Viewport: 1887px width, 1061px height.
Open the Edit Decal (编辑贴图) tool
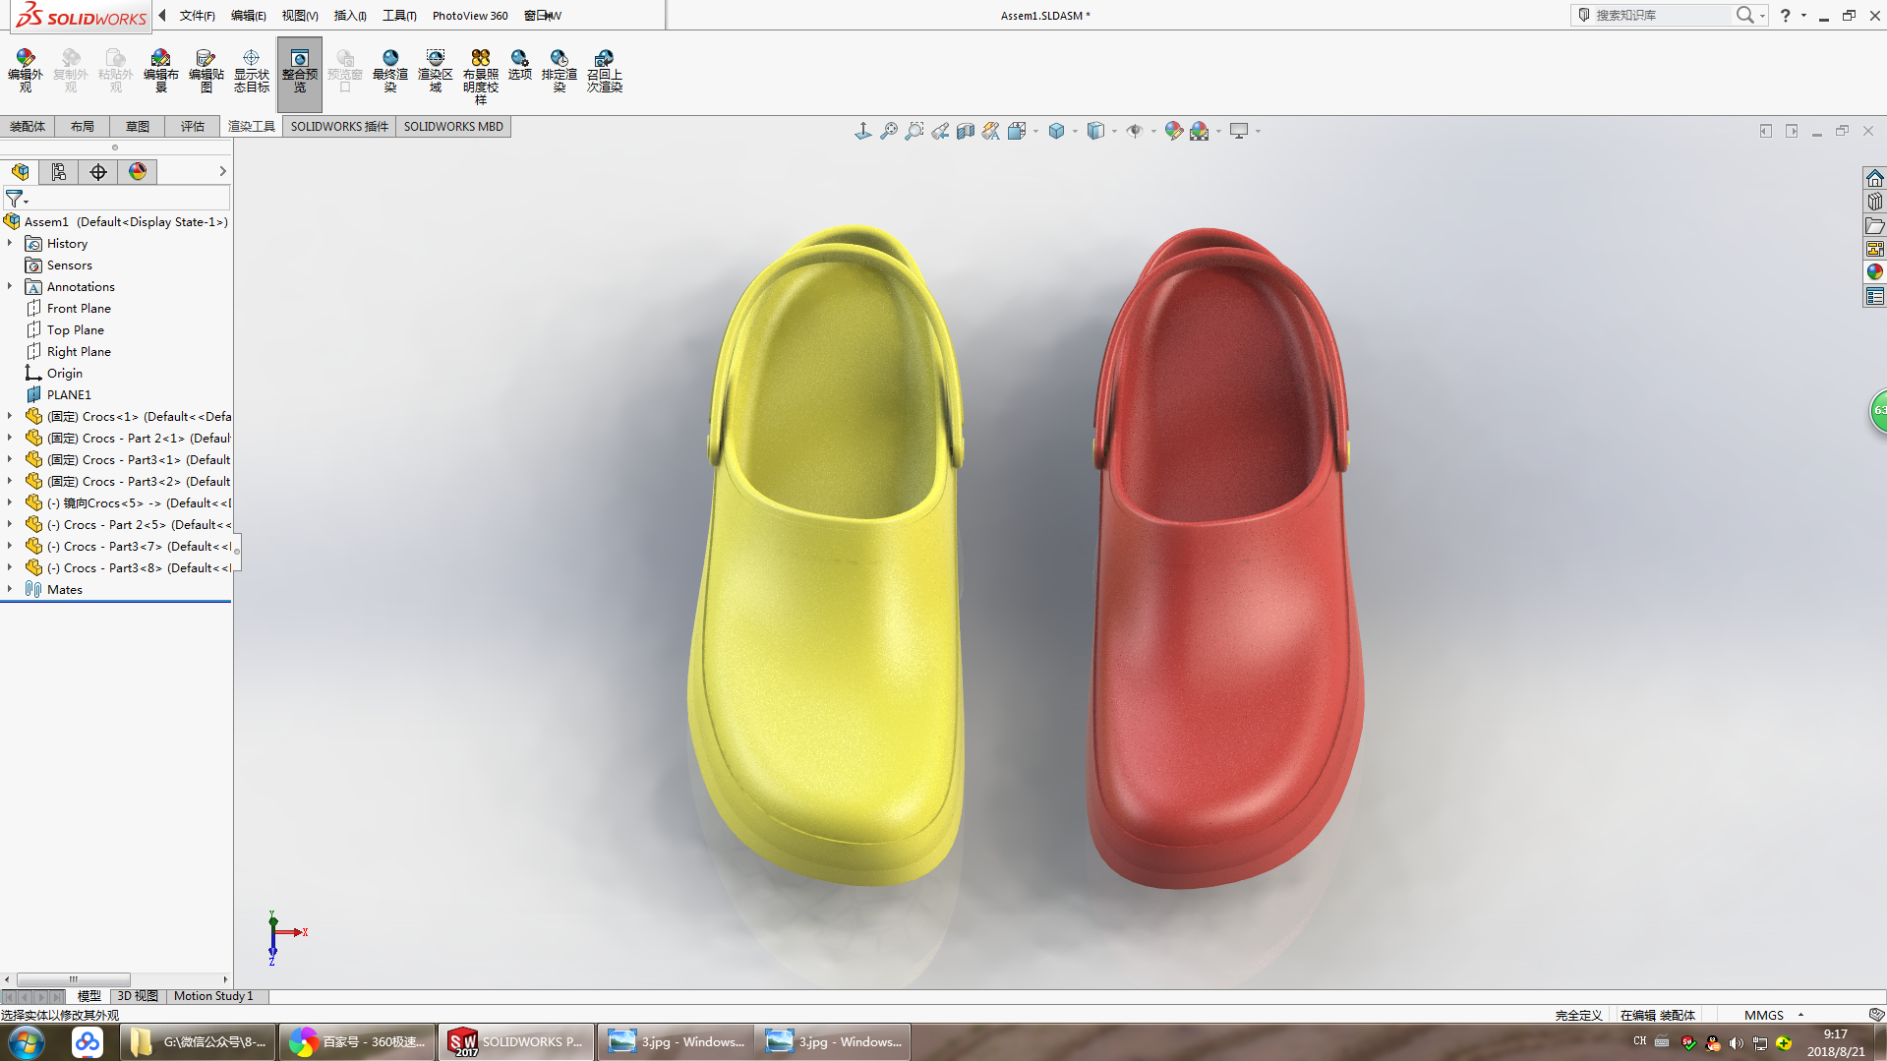tap(206, 71)
